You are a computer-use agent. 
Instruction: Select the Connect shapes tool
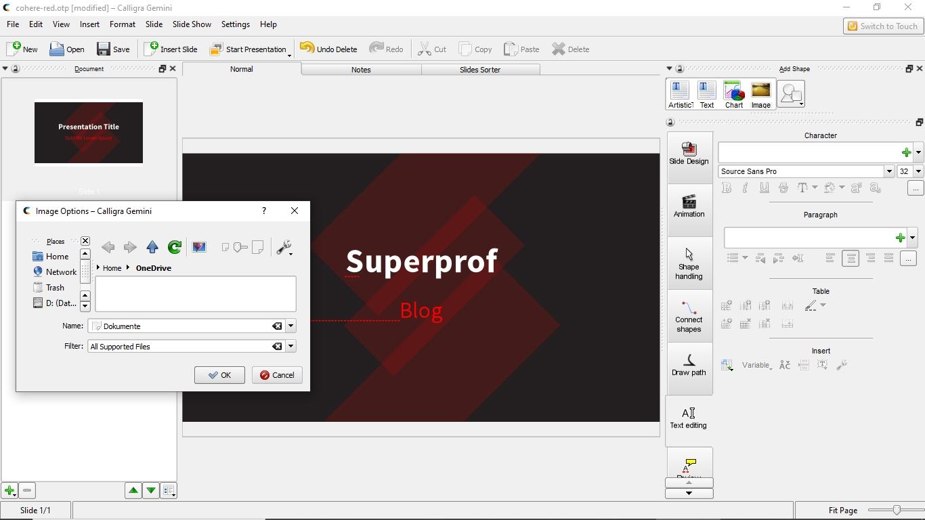[689, 317]
